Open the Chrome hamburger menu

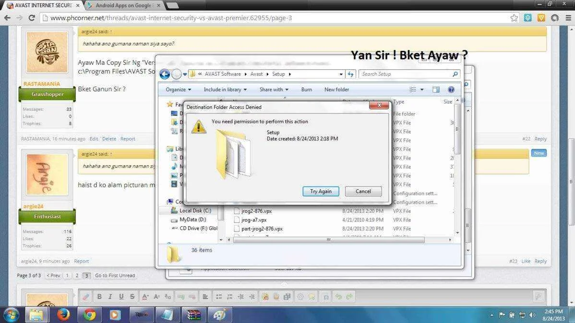click(568, 18)
